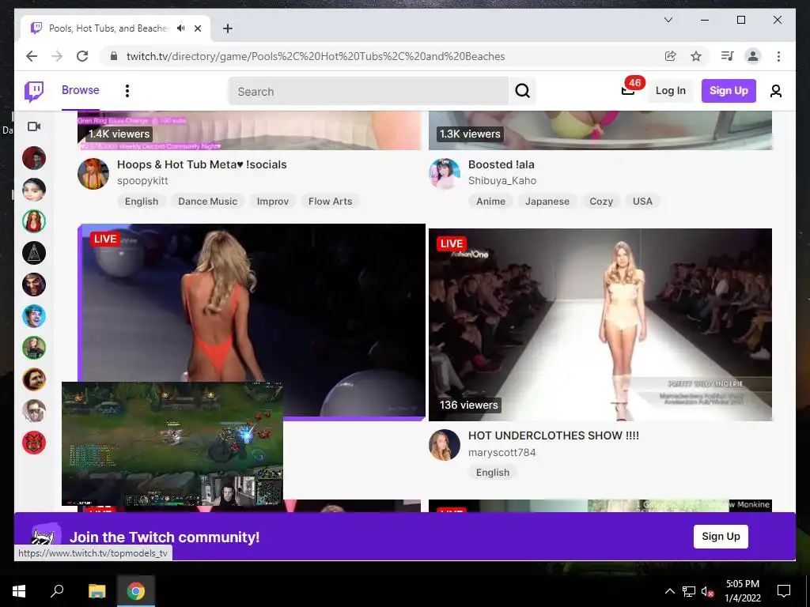Open the sunglasses sidebar channel avatar

point(34,411)
